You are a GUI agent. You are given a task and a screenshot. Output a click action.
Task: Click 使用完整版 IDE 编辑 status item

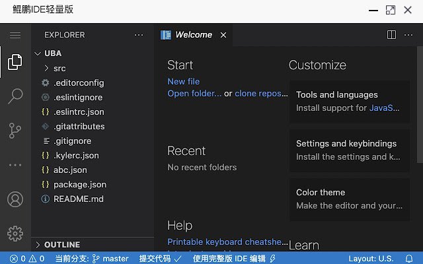(x=234, y=259)
